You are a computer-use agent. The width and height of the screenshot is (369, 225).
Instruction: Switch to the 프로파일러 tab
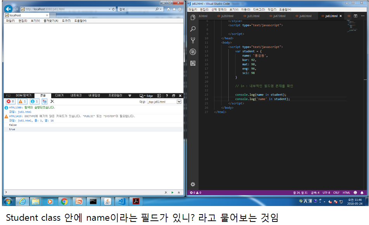(x=115, y=95)
